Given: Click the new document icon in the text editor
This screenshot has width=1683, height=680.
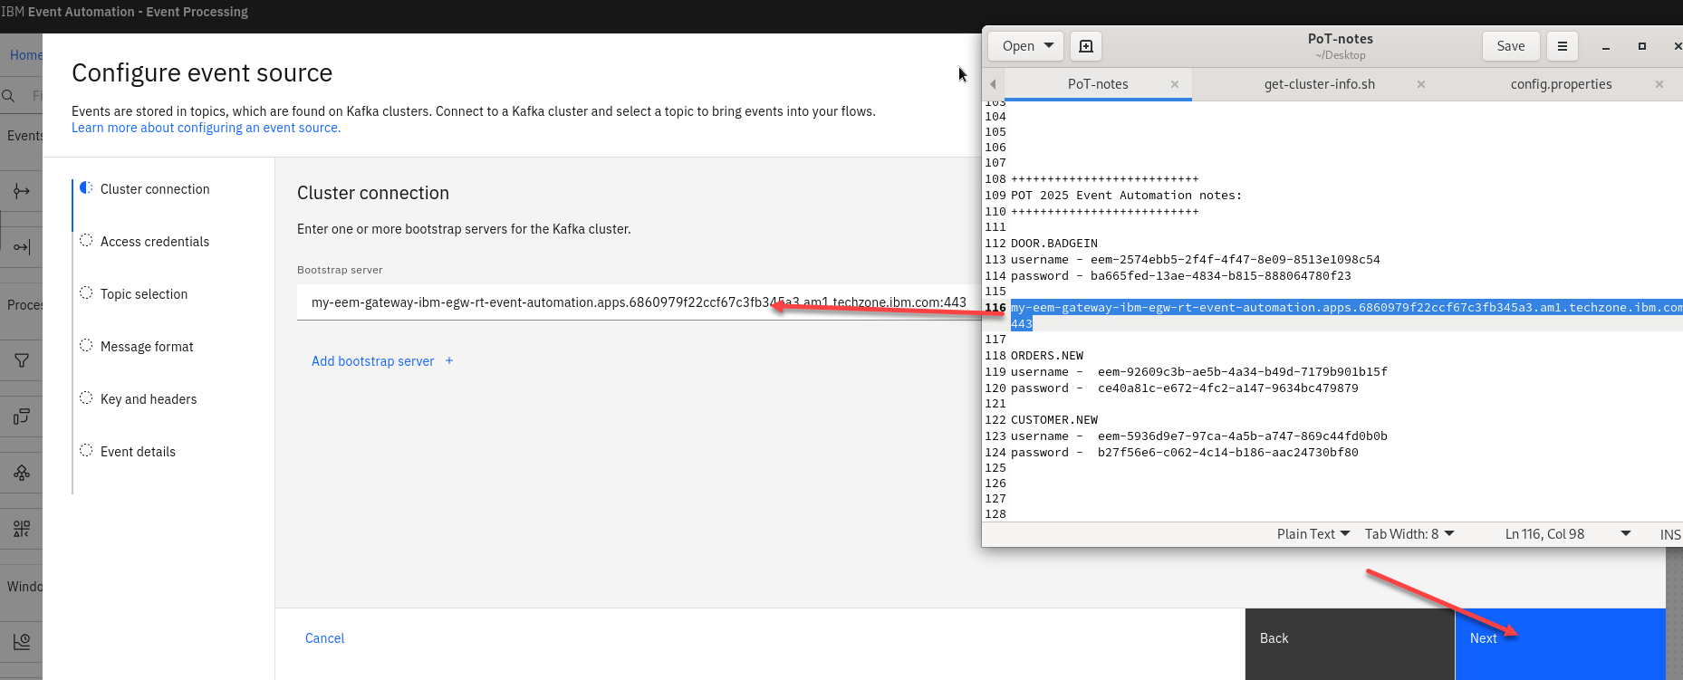Looking at the screenshot, I should tap(1086, 46).
